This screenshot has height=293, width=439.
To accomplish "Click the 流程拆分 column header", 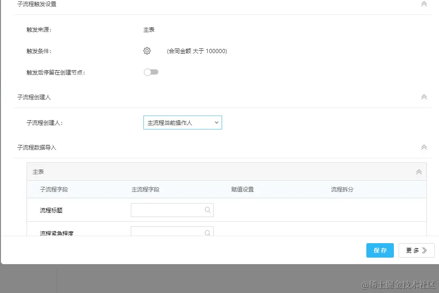I will (342, 190).
